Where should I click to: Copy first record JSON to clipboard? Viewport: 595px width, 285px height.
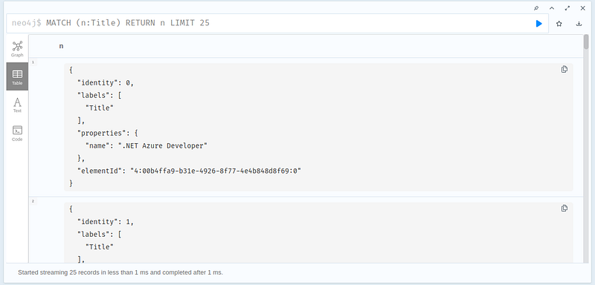point(565,69)
